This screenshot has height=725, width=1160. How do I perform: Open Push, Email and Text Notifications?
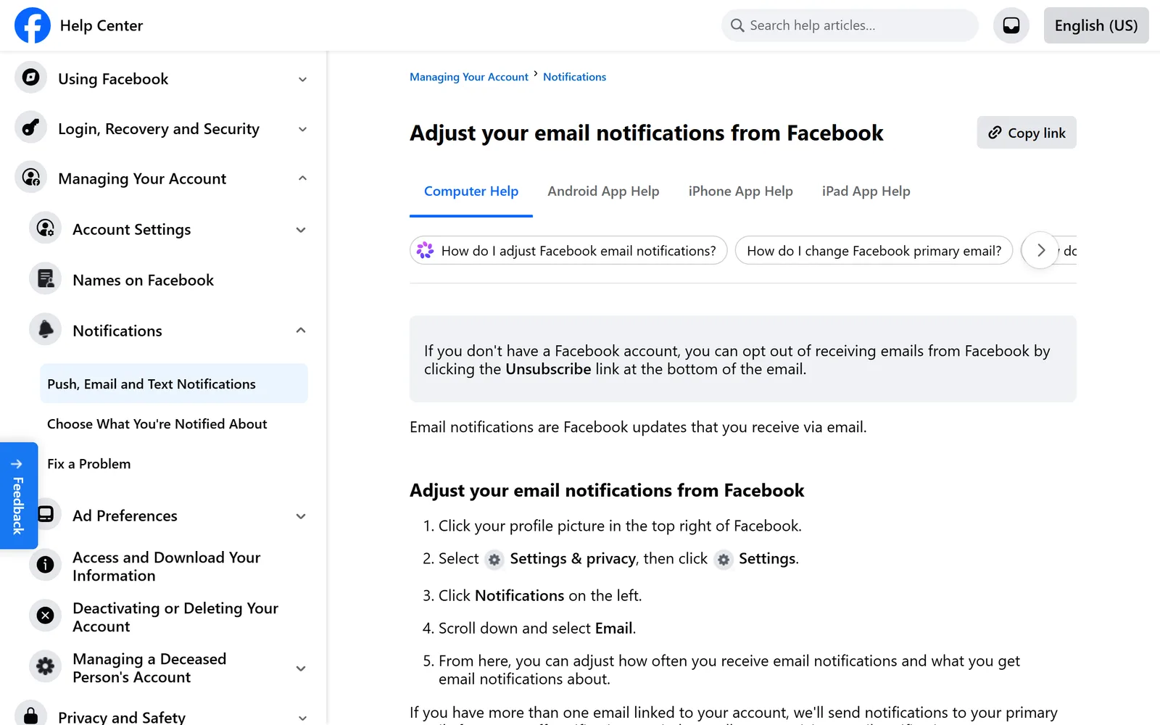click(174, 384)
